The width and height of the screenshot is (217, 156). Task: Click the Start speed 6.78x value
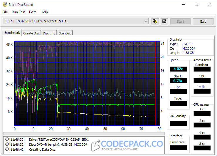(178, 81)
